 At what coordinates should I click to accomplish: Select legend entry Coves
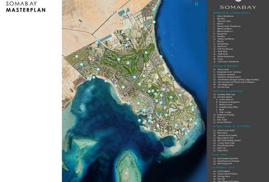pyautogui.click(x=218, y=59)
